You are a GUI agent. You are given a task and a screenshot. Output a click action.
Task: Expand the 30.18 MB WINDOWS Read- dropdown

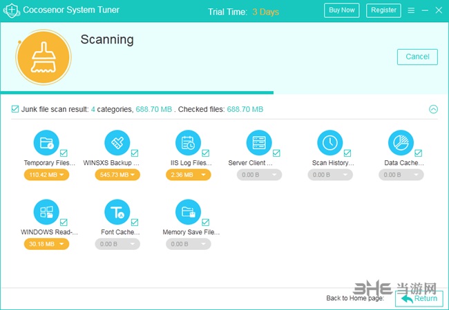click(46, 244)
